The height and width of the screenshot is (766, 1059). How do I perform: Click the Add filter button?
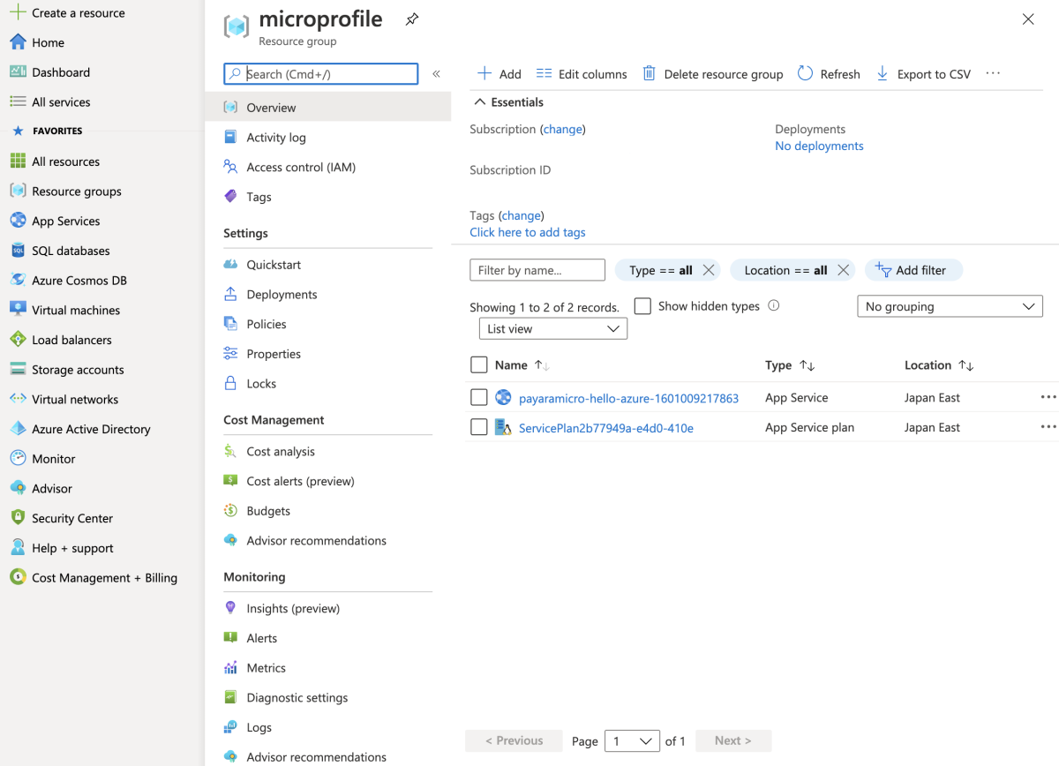coord(913,270)
